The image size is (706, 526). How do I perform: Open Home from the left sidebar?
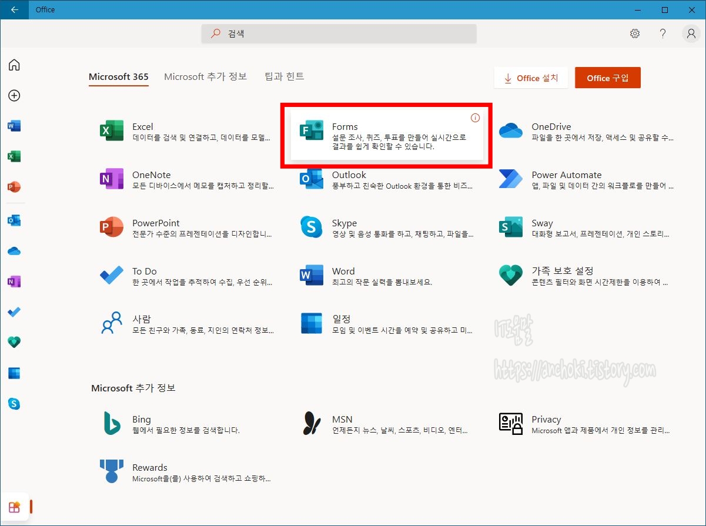(x=14, y=65)
